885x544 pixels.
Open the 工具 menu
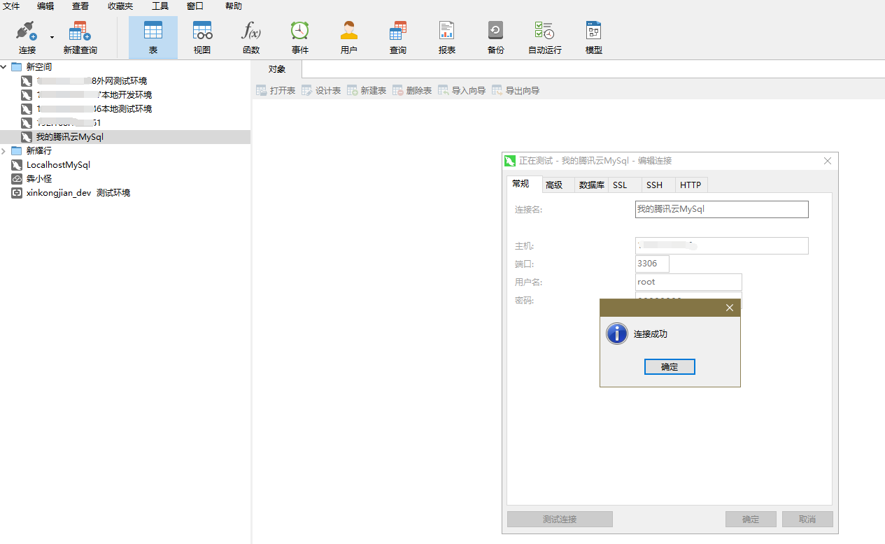click(160, 6)
